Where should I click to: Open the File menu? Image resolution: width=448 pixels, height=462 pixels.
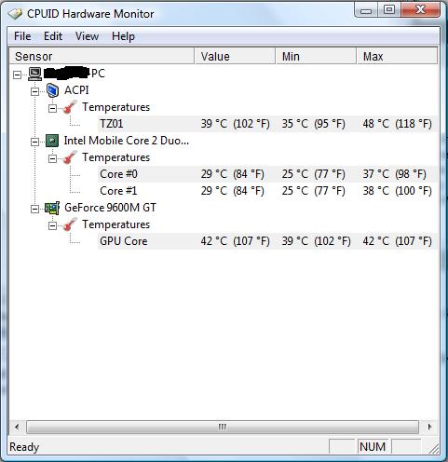(x=22, y=36)
